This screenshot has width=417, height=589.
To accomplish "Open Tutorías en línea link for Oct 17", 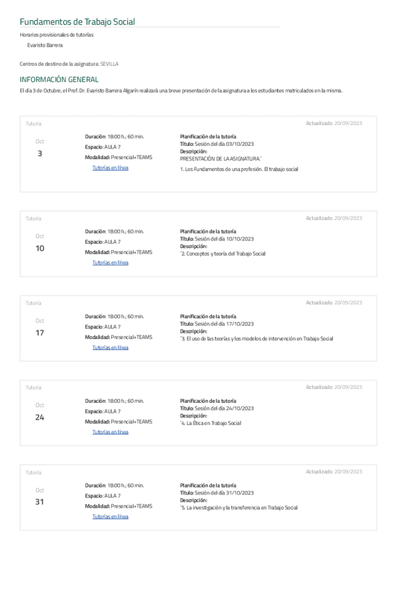I will 111,347.
